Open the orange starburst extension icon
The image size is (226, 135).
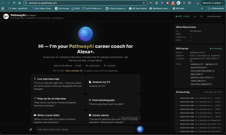[x=184, y=3]
